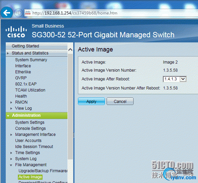Image resolution: width=198 pixels, height=183 pixels.
Task: Click Version Number After Reboot 1.3.5.58 value
Action: (x=170, y=88)
